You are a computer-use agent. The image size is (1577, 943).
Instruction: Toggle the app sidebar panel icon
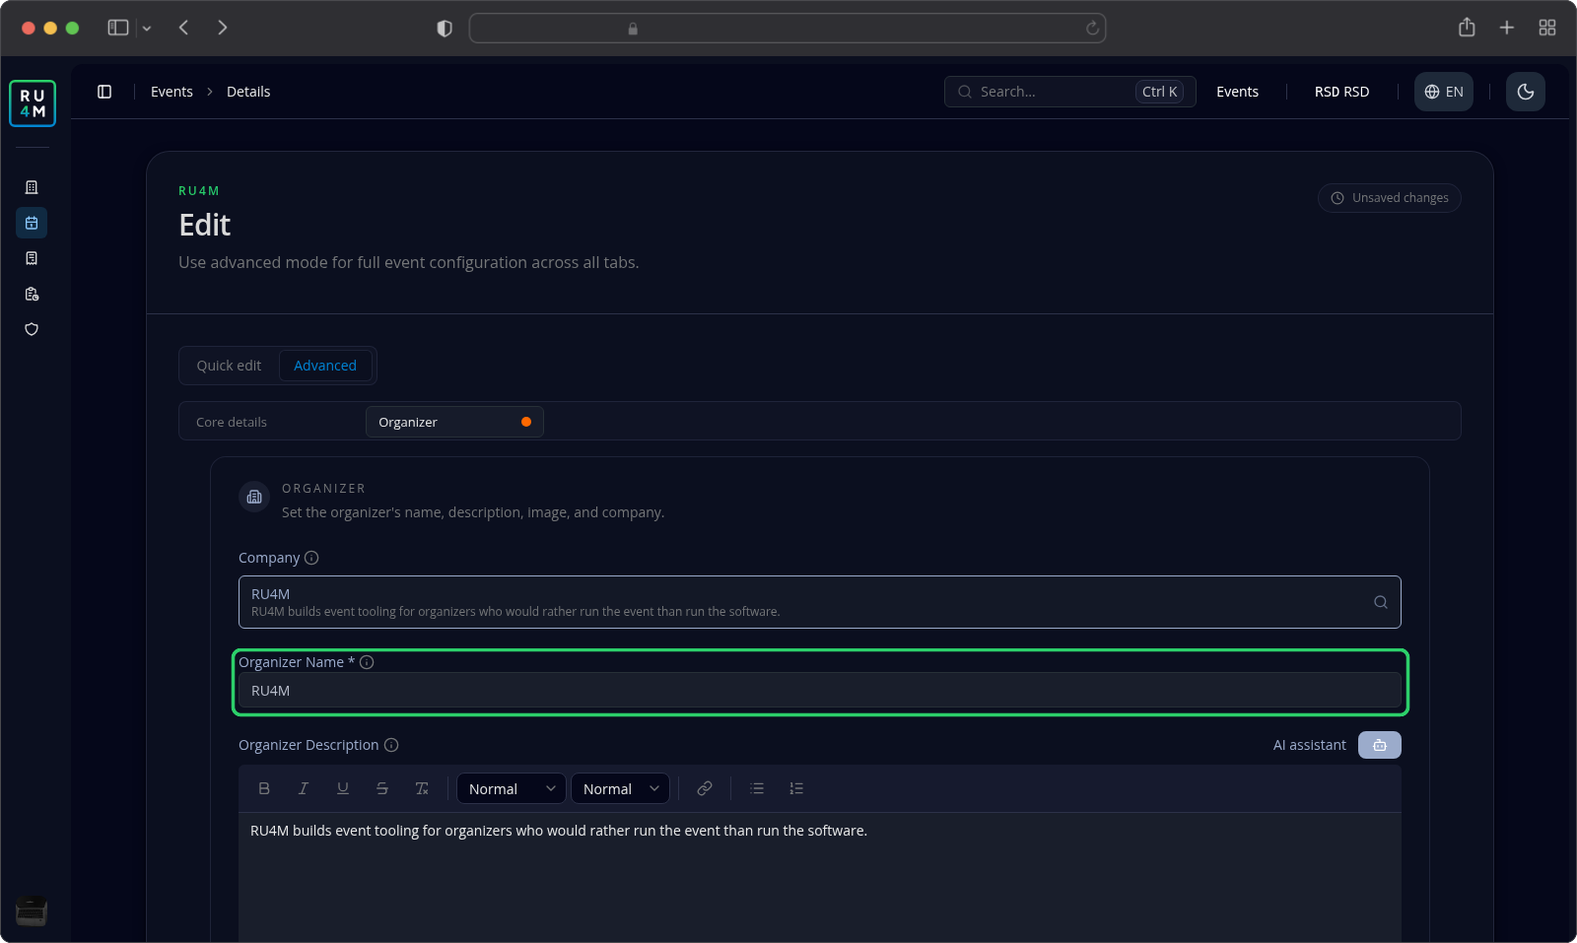104,92
